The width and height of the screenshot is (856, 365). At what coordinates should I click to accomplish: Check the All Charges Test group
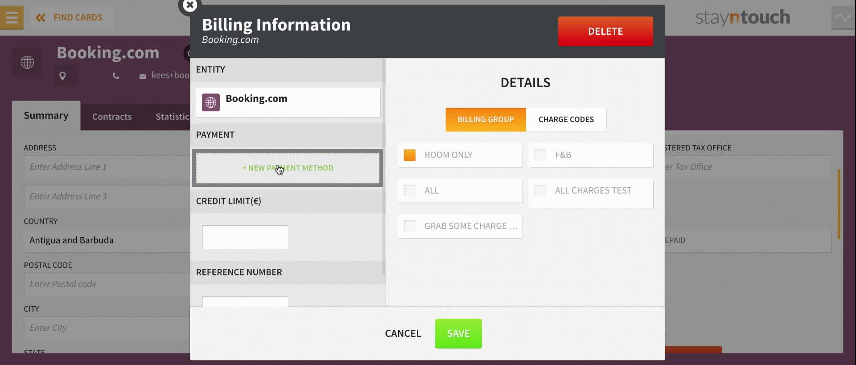click(x=540, y=191)
